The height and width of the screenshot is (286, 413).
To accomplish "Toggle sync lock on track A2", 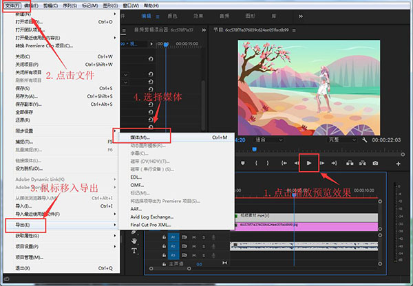I will [x=184, y=246].
